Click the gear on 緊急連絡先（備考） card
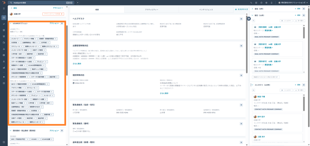This screenshot has width=310, height=146. [x=241, y=124]
